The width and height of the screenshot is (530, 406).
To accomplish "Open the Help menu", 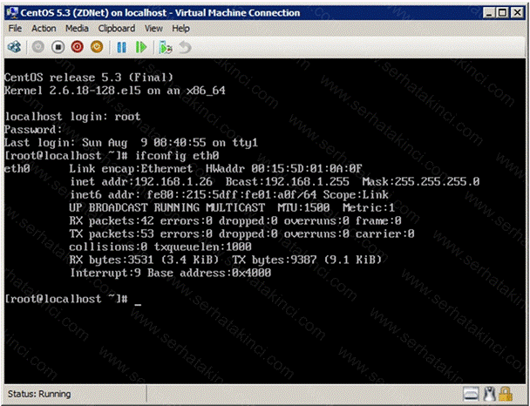I will [x=180, y=28].
